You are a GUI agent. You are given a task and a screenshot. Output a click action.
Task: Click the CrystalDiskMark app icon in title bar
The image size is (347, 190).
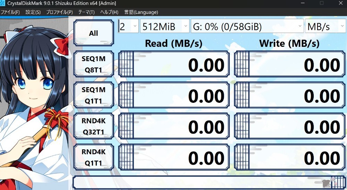(x=2, y=3)
